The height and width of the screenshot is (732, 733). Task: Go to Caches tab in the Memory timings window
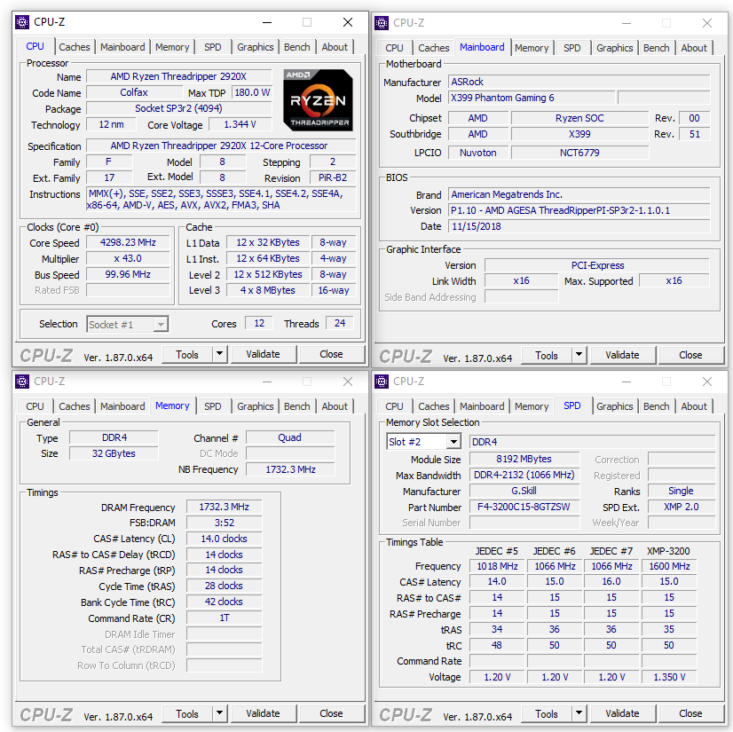point(75,406)
